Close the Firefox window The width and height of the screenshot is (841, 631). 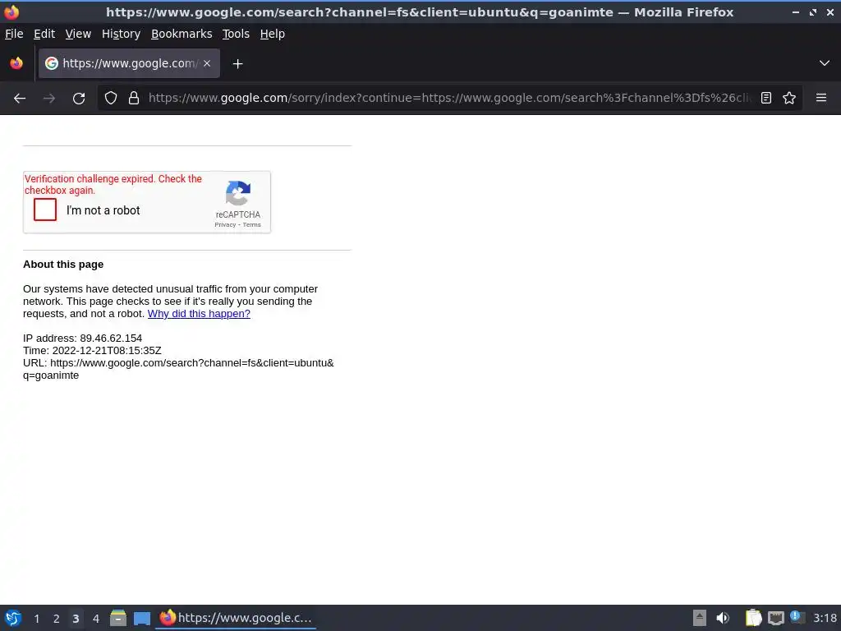click(x=830, y=12)
